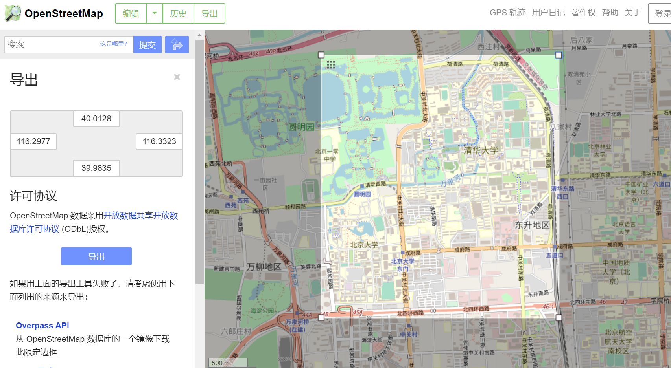
Task: Click the 清华大学 map label
Action: point(481,150)
